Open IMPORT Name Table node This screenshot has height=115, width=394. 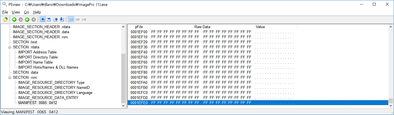[x=36, y=62]
